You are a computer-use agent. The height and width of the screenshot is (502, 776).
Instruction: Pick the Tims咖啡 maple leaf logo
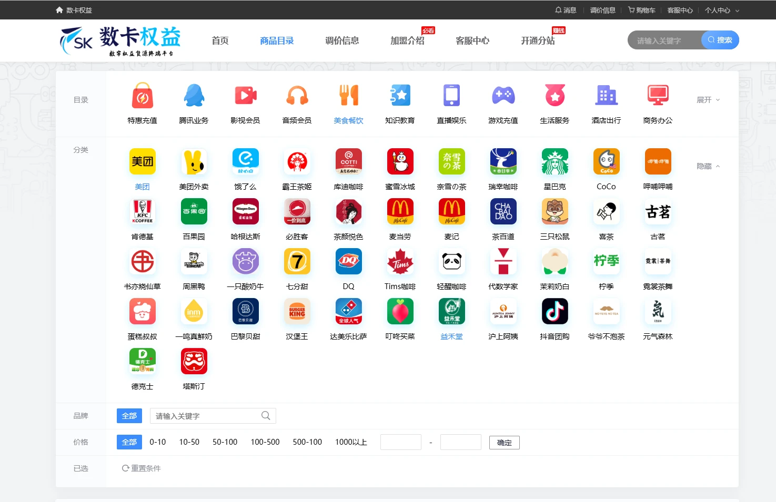(400, 261)
